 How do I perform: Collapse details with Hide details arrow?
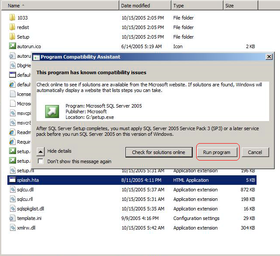click(x=40, y=151)
